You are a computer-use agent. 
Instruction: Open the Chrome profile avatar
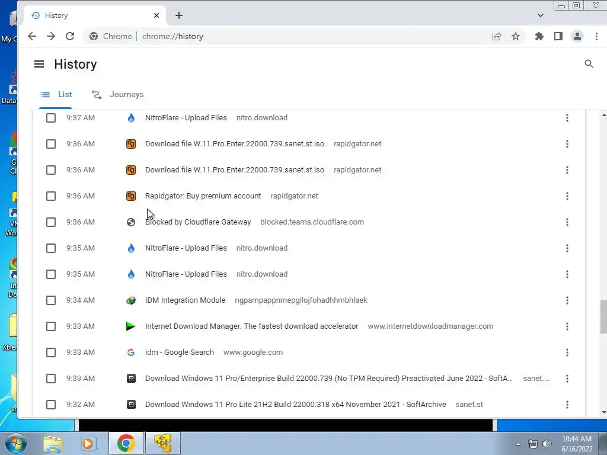577,36
